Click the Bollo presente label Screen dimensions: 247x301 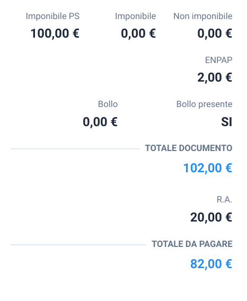(x=205, y=104)
